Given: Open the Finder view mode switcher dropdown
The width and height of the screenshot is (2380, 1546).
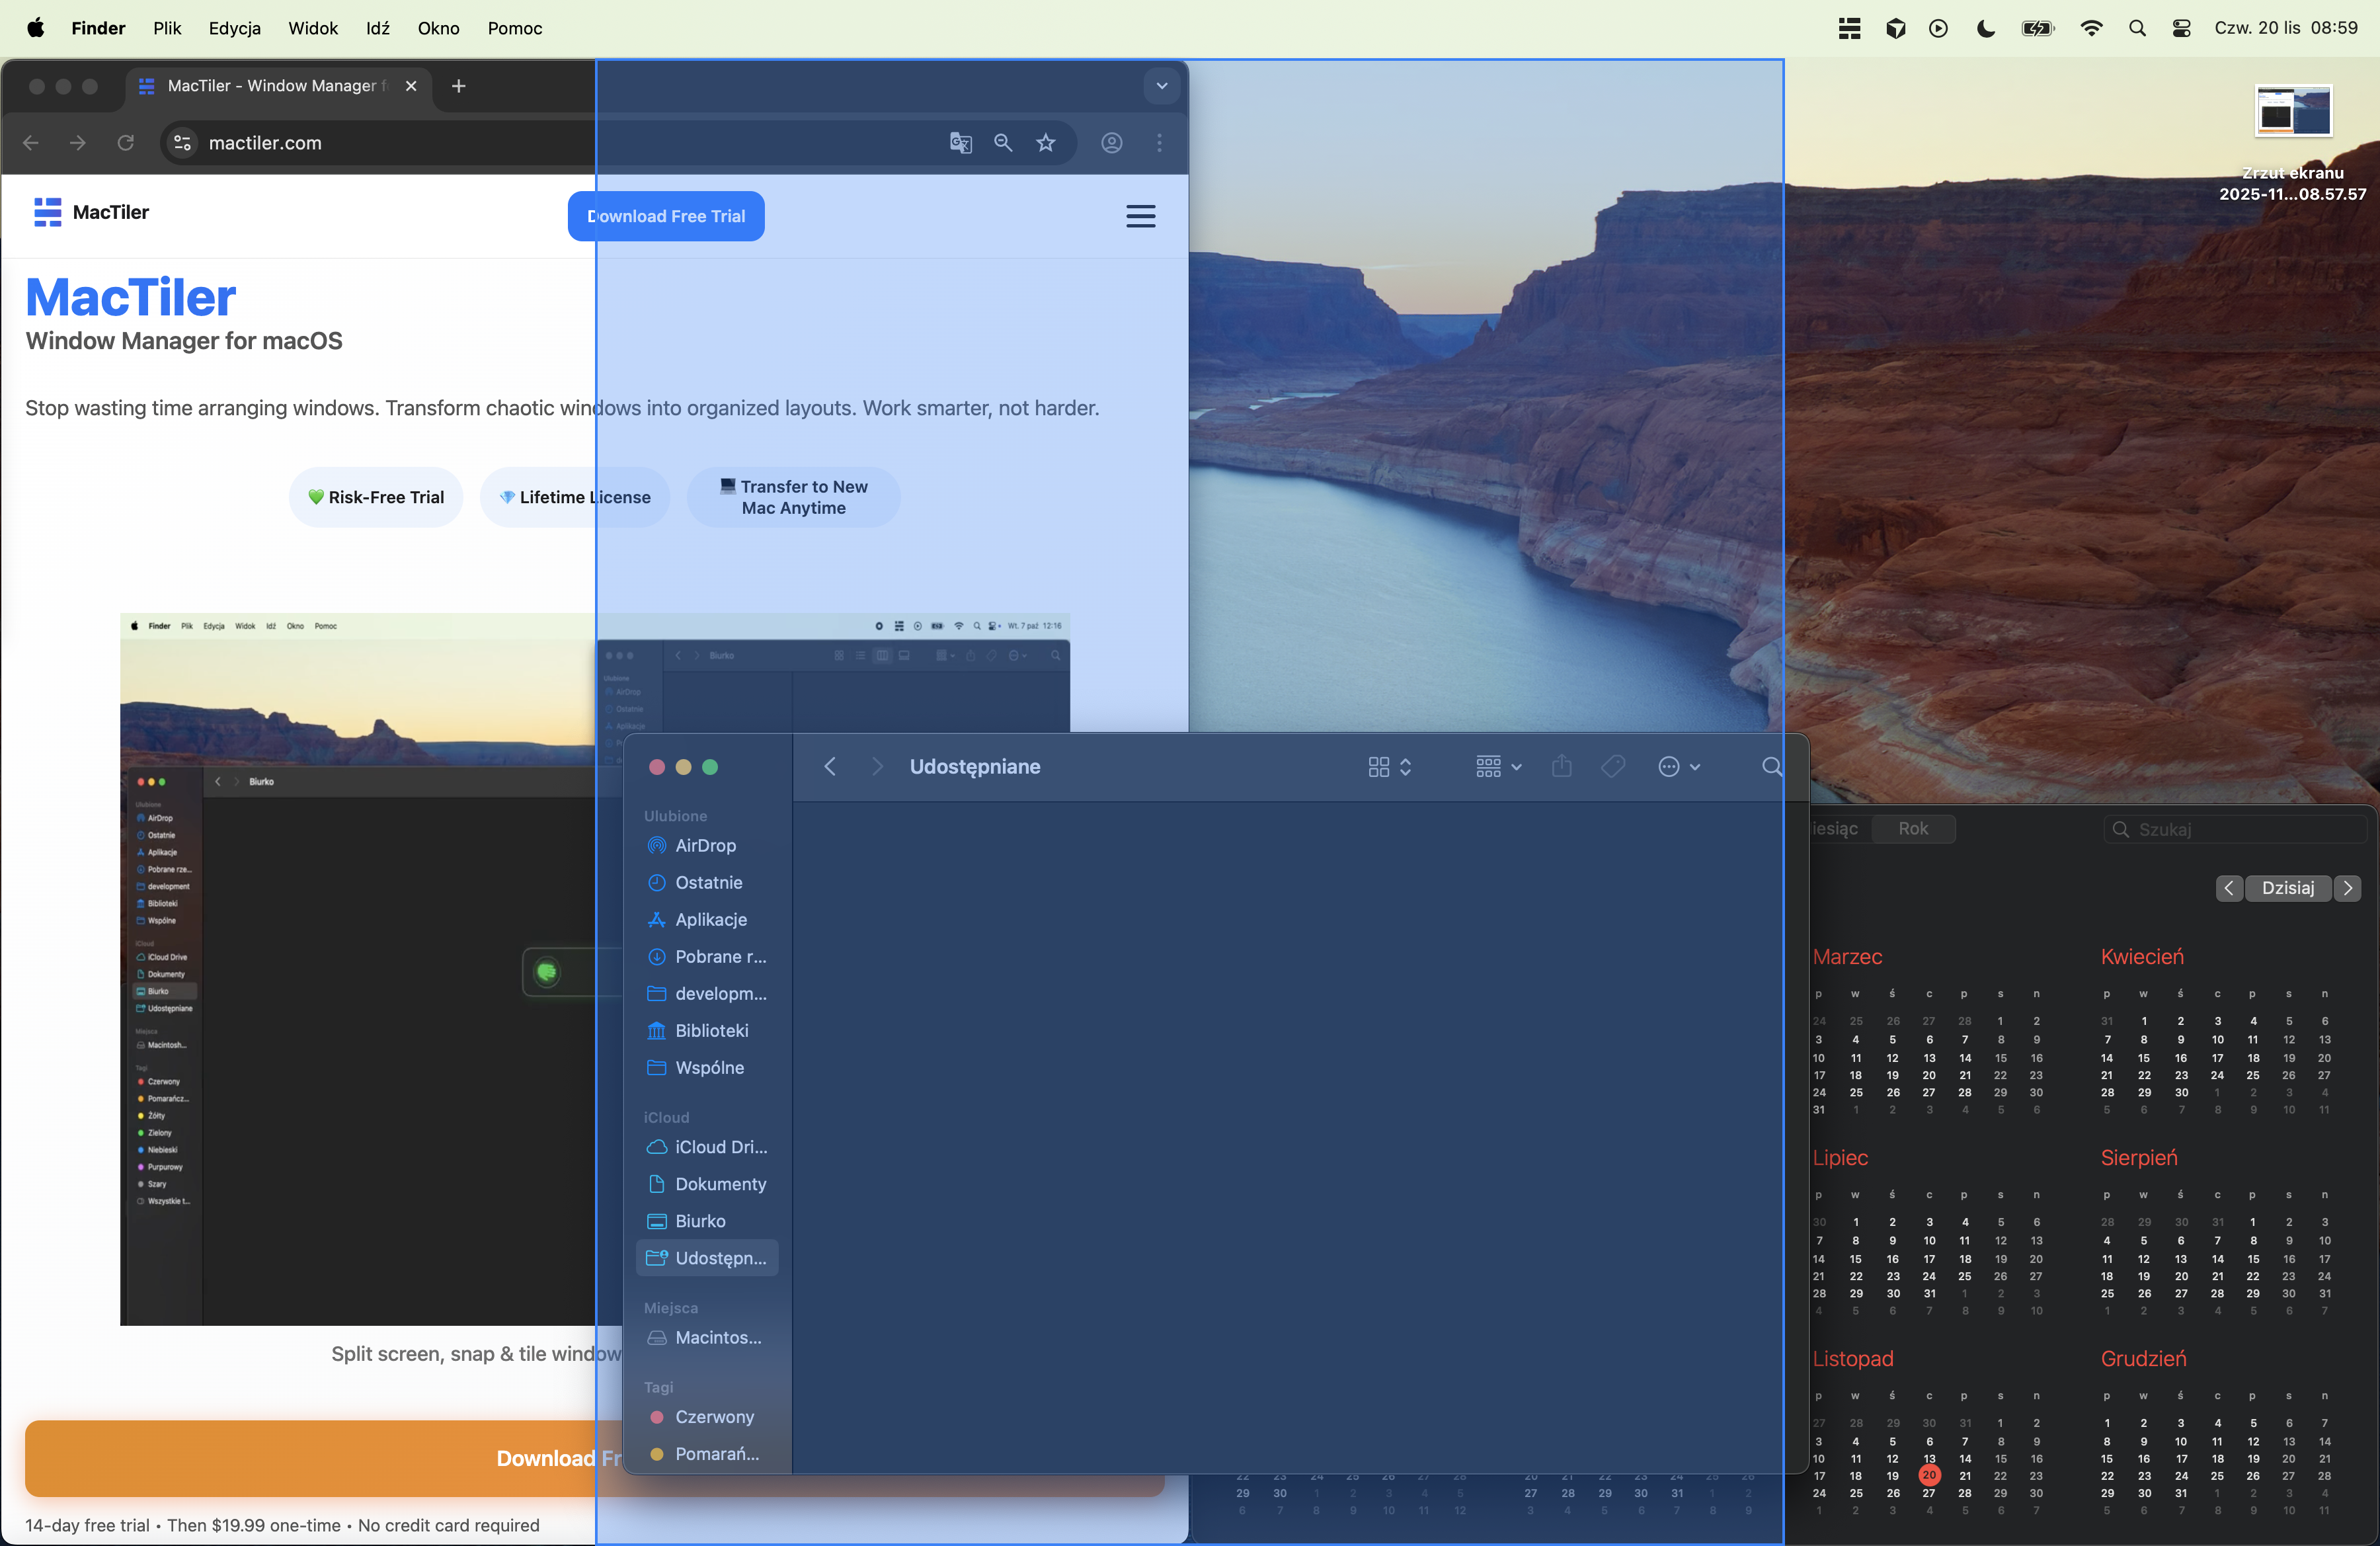Looking at the screenshot, I should pos(1389,767).
